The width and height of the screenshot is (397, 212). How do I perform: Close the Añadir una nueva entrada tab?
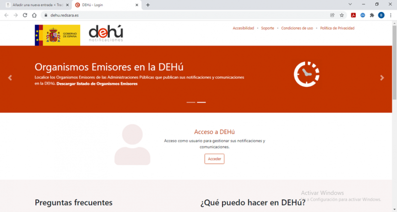(67, 5)
